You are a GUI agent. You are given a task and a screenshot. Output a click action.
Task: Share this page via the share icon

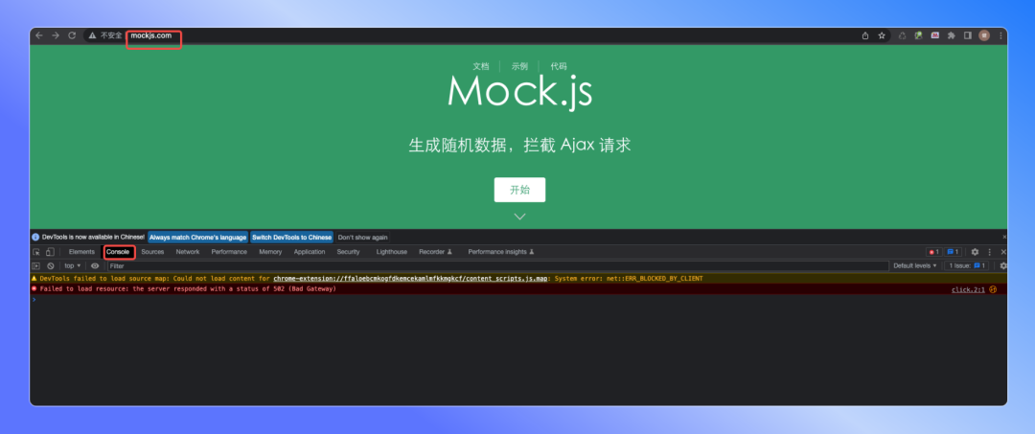tap(865, 35)
